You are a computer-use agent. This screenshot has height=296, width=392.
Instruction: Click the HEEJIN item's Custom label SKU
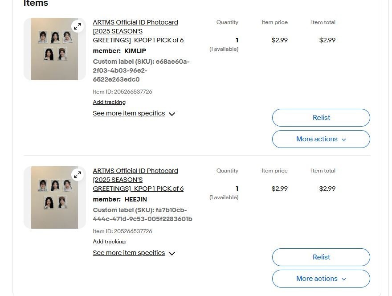click(x=143, y=214)
